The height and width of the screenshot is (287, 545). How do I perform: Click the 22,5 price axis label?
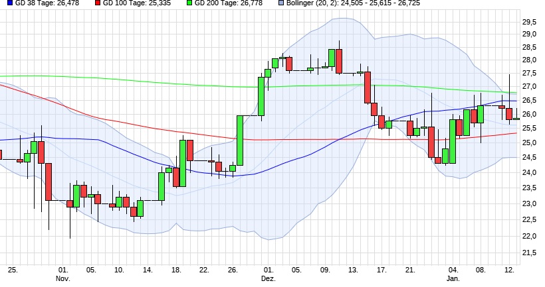529,220
